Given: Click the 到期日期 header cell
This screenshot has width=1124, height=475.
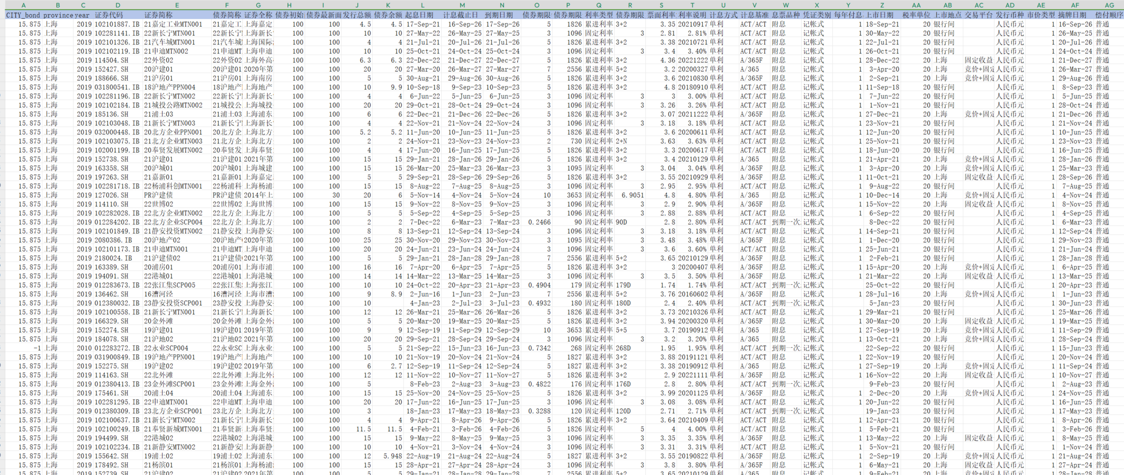Looking at the screenshot, I should pos(502,15).
